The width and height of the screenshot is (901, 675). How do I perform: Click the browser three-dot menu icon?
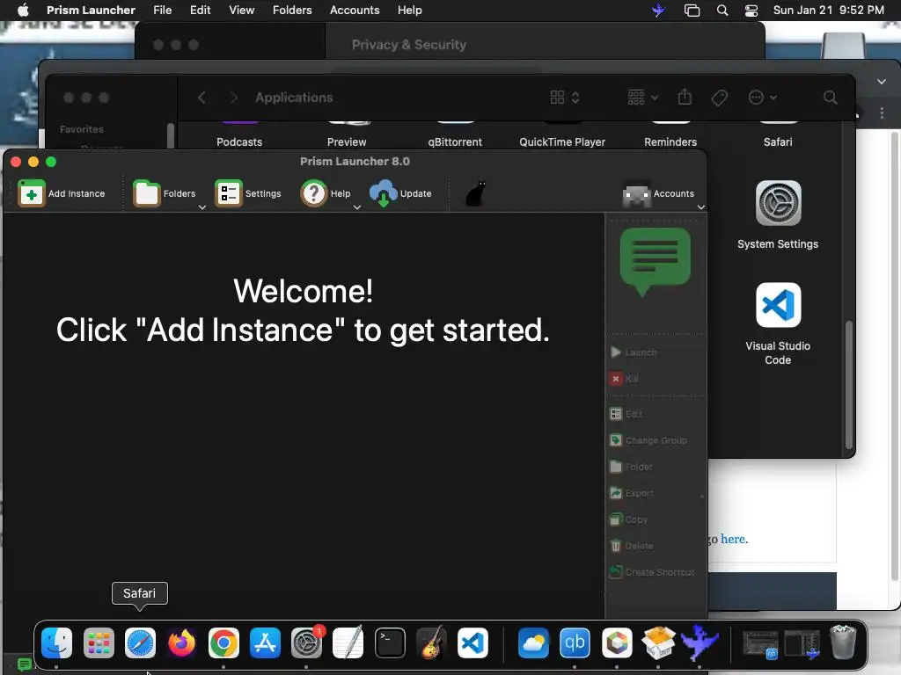(x=882, y=113)
